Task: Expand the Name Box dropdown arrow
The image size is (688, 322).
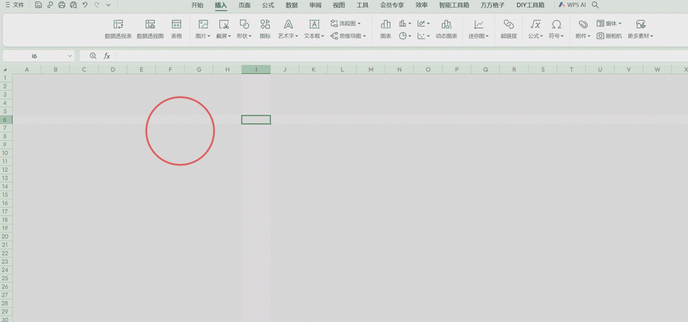Action: 70,56
